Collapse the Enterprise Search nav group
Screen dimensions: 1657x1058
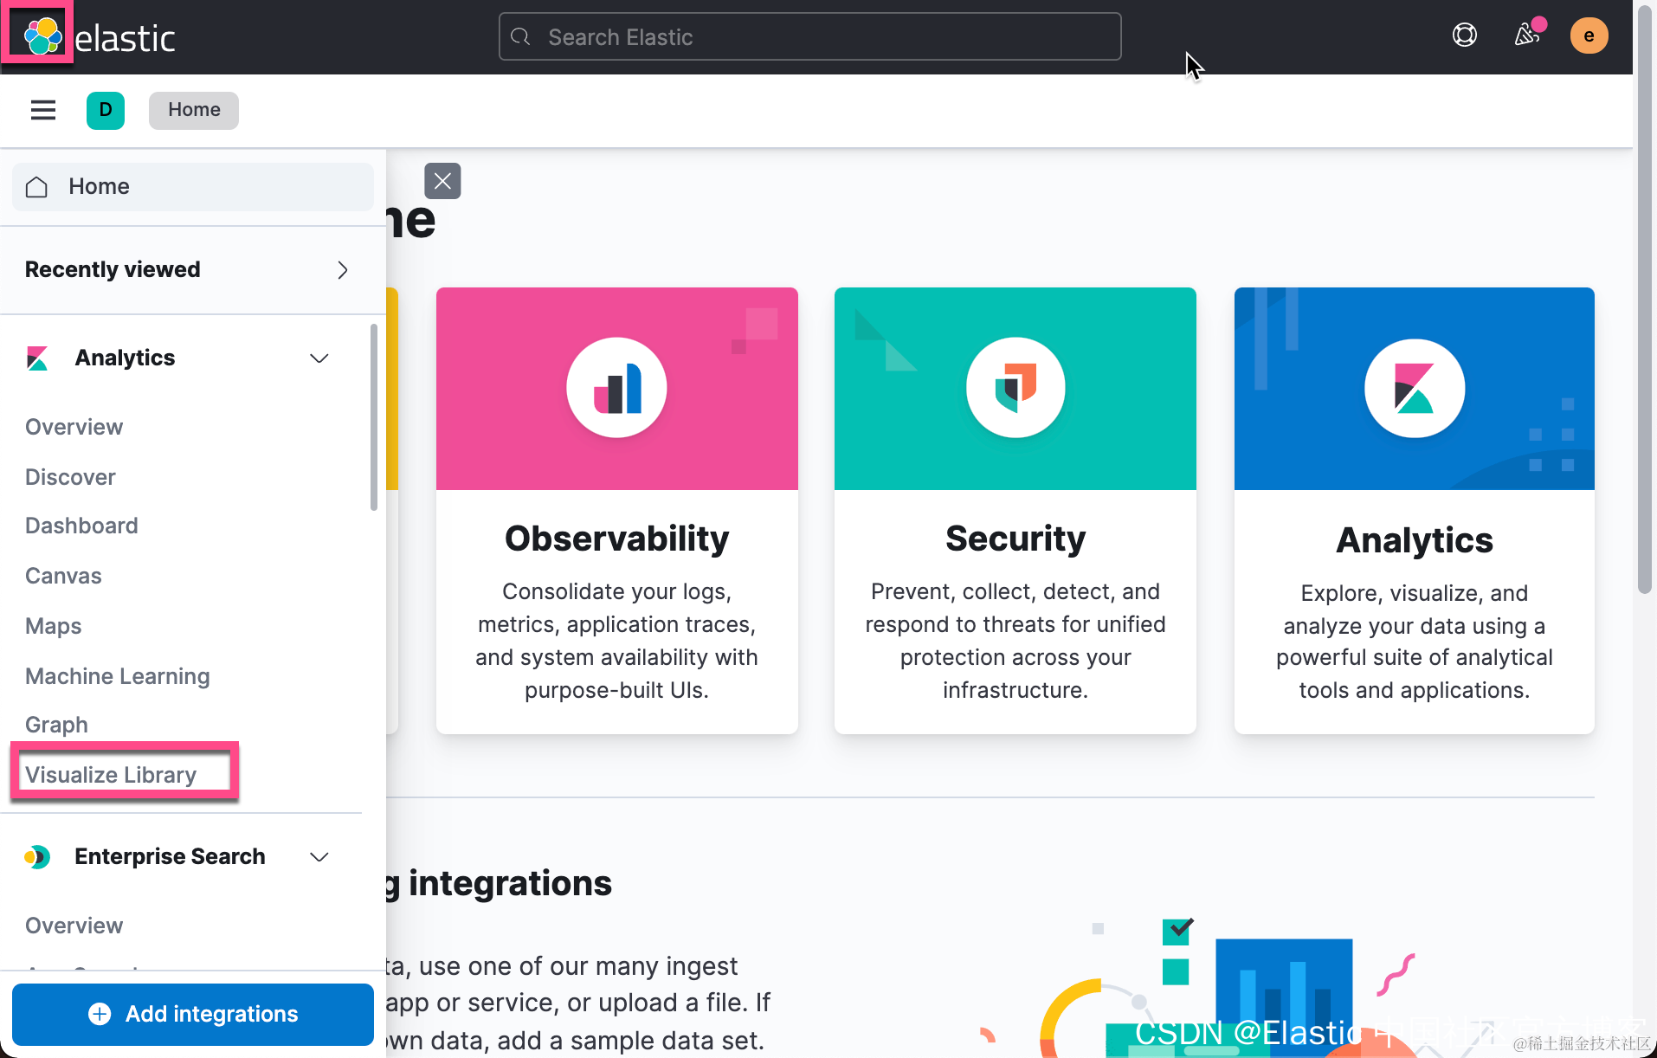319,857
